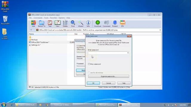Switch to Microsoft Excel taskbar item
This screenshot has width=191, height=107.
coord(107,105)
